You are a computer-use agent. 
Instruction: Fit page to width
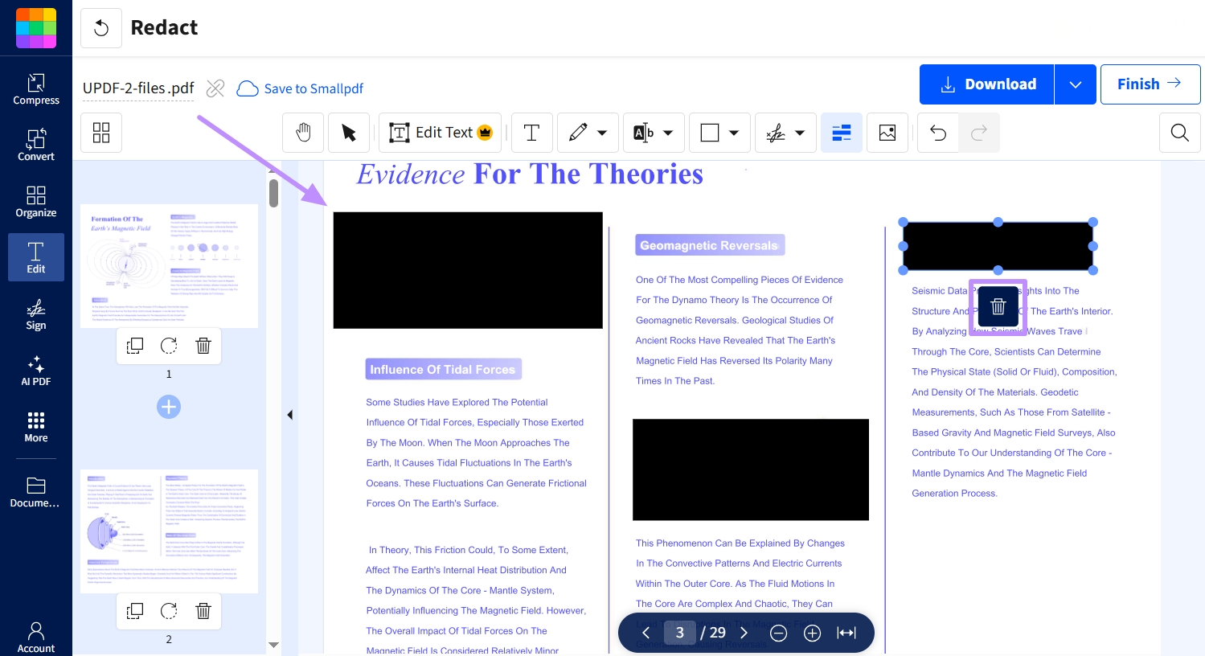point(846,633)
